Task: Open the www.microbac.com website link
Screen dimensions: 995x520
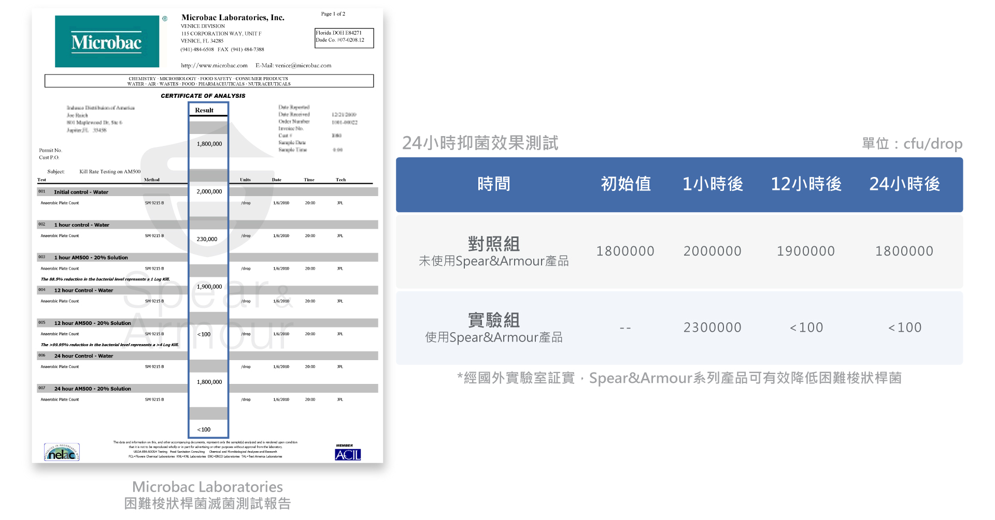Action: click(x=214, y=66)
